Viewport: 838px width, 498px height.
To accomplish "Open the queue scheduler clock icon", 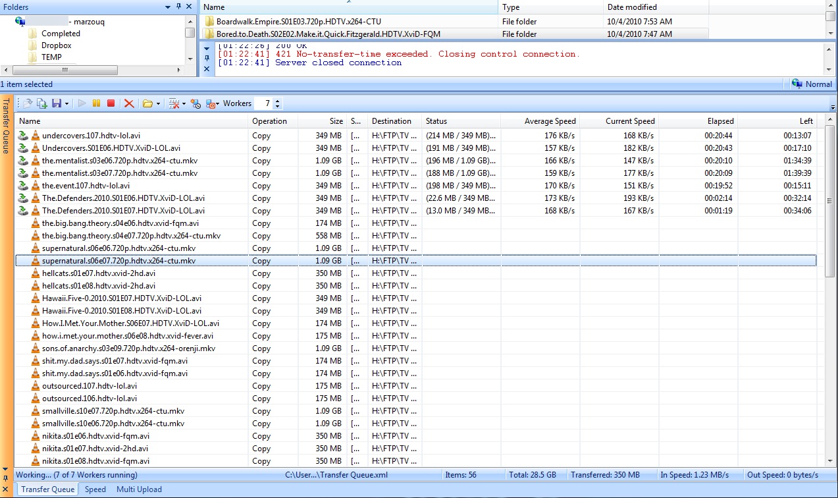I will (x=195, y=103).
